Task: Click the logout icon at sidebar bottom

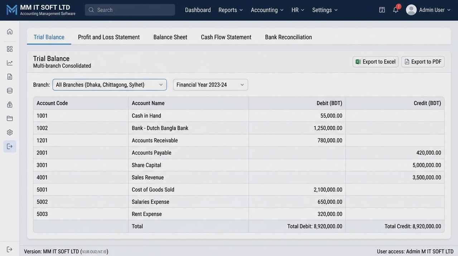Action: tap(10, 249)
